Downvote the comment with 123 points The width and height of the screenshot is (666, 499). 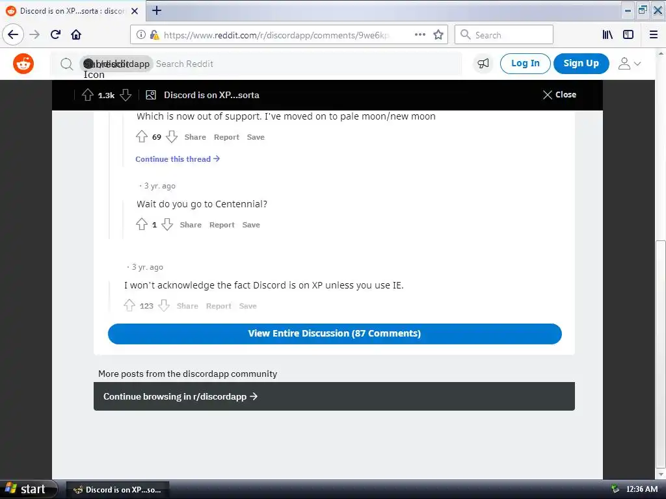point(164,305)
